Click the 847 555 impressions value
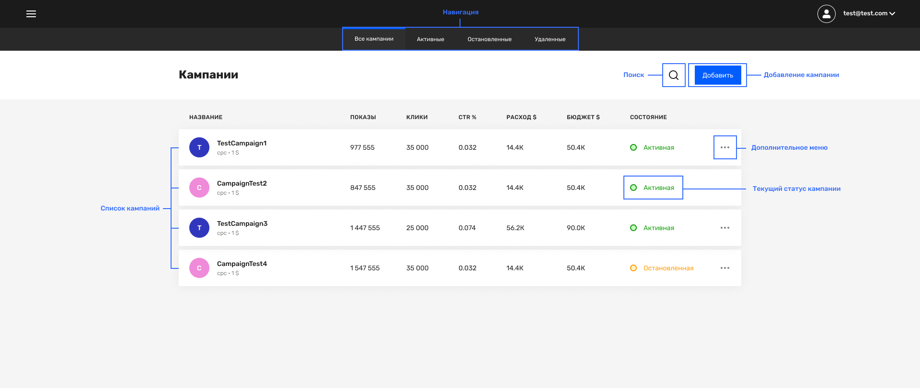Image resolution: width=920 pixels, height=388 pixels. tap(363, 188)
